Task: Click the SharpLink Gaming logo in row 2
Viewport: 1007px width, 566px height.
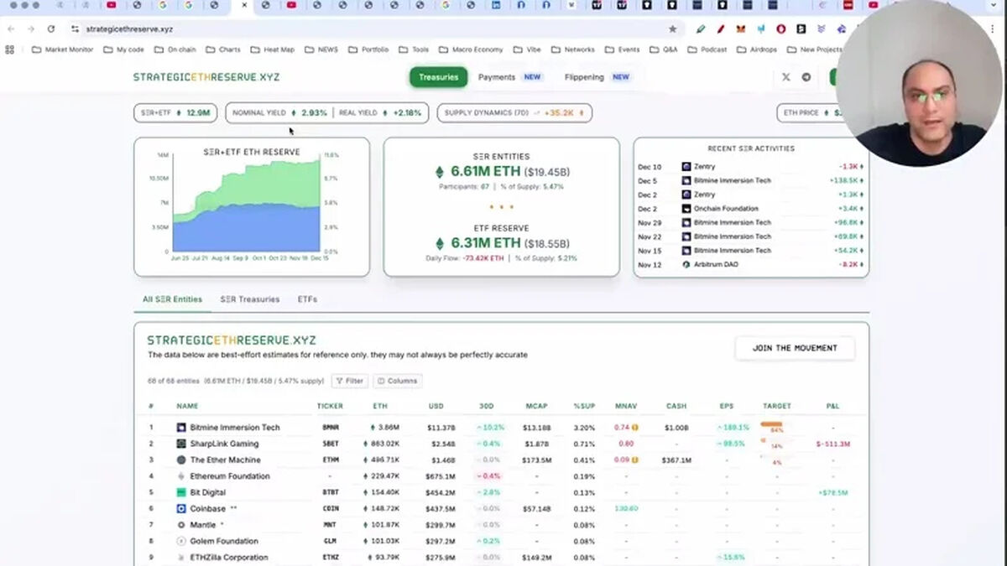Action: (x=181, y=444)
